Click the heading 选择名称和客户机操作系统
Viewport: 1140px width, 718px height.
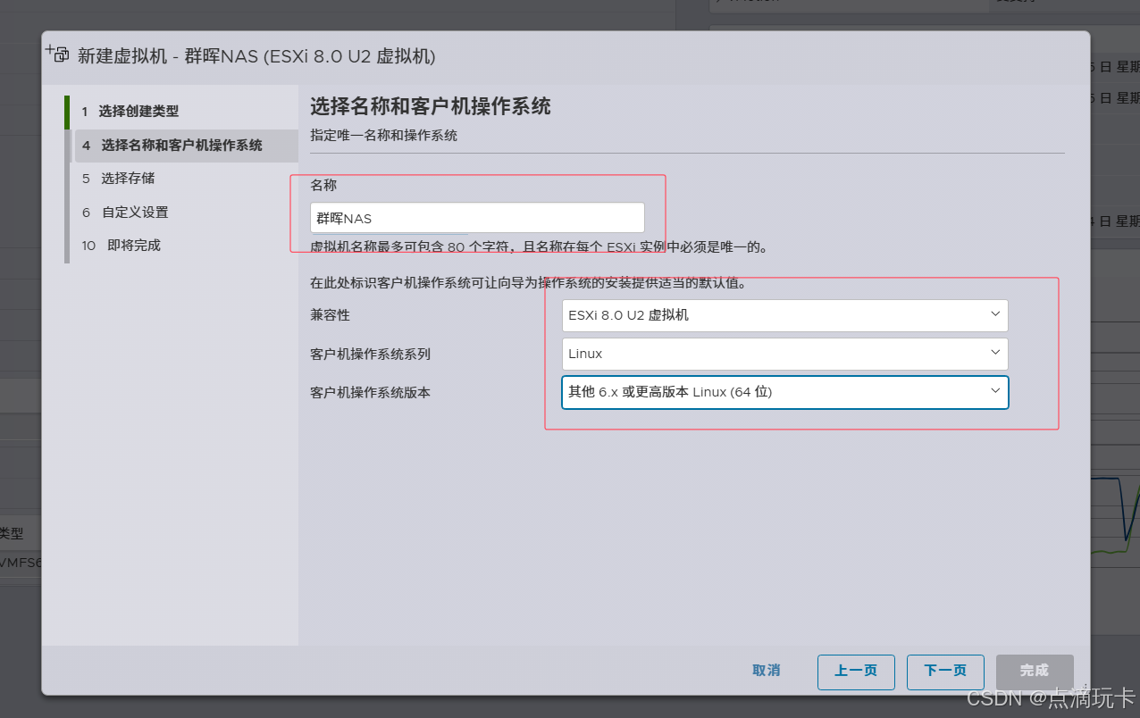(431, 108)
